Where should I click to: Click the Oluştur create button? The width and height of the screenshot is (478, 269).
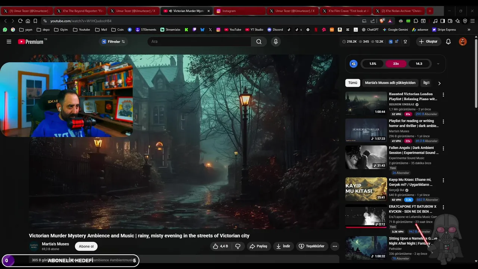tap(429, 41)
